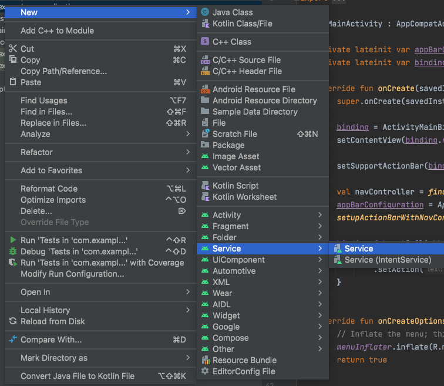Open Replace in Files...
This screenshot has width=444, height=386.
pos(100,123)
